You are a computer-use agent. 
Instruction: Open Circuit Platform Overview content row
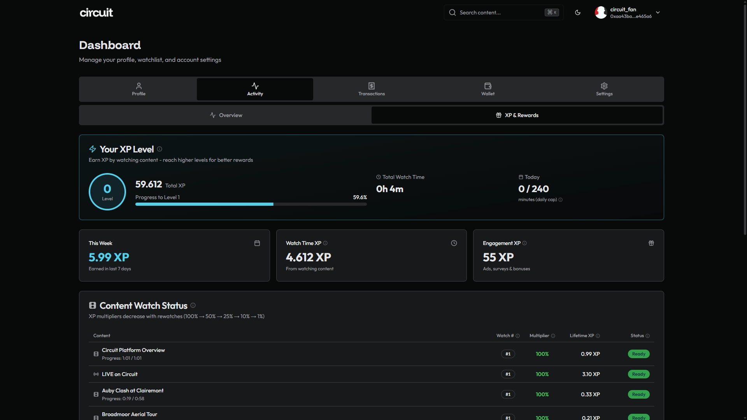[133, 350]
